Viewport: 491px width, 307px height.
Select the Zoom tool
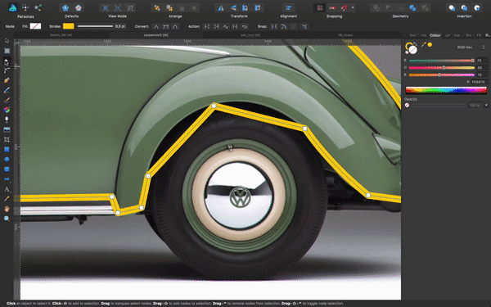(x=7, y=219)
